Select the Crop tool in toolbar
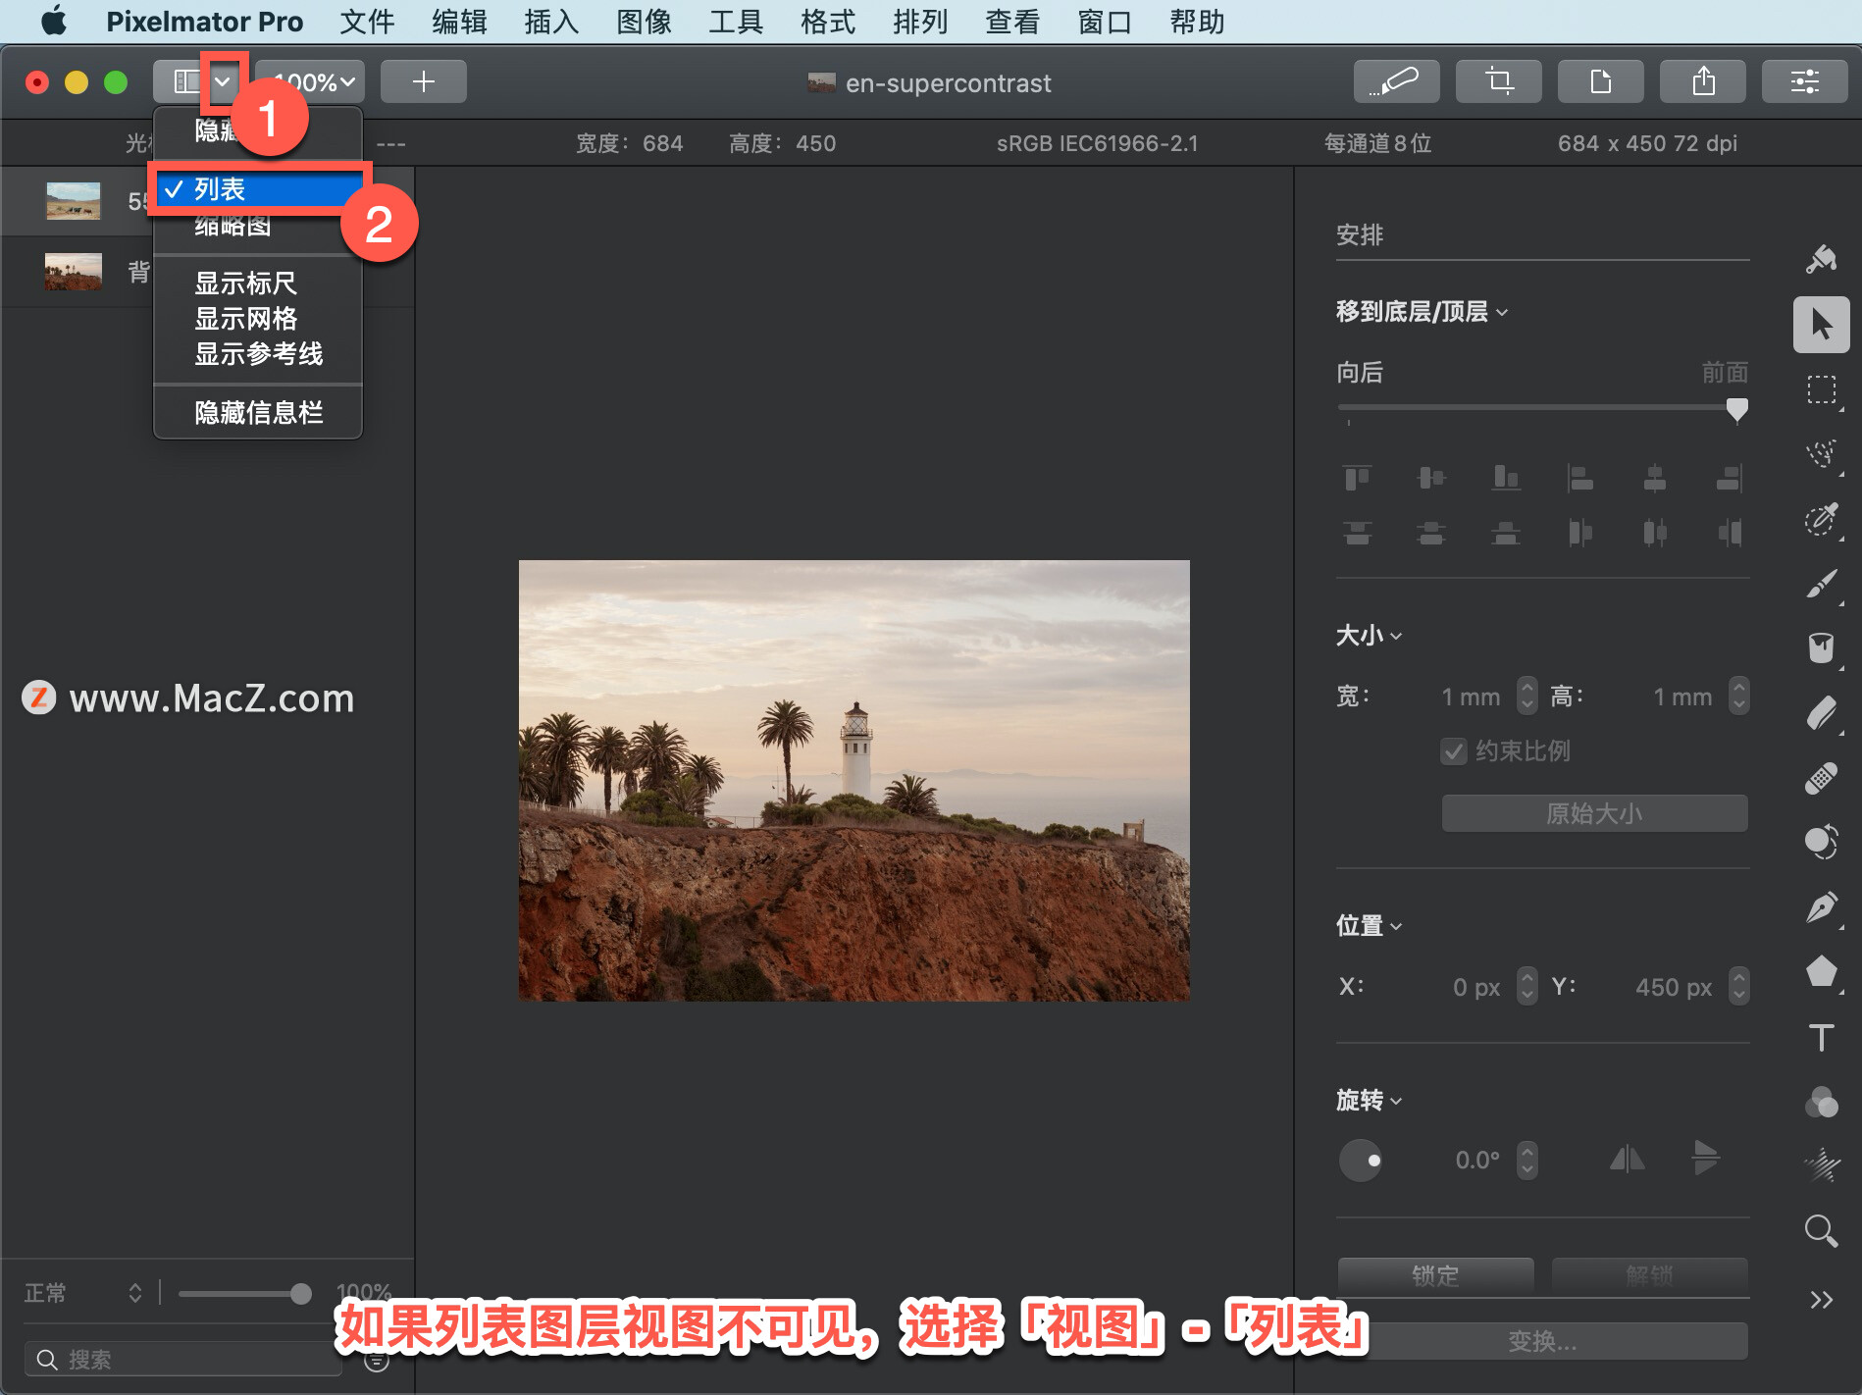The image size is (1862, 1395). click(1498, 81)
